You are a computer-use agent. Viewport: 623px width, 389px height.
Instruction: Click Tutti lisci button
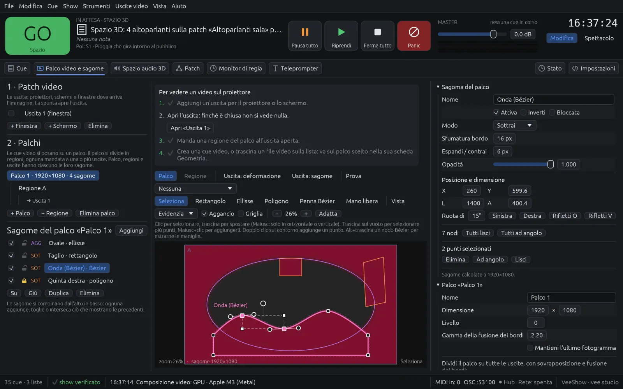pyautogui.click(x=478, y=233)
